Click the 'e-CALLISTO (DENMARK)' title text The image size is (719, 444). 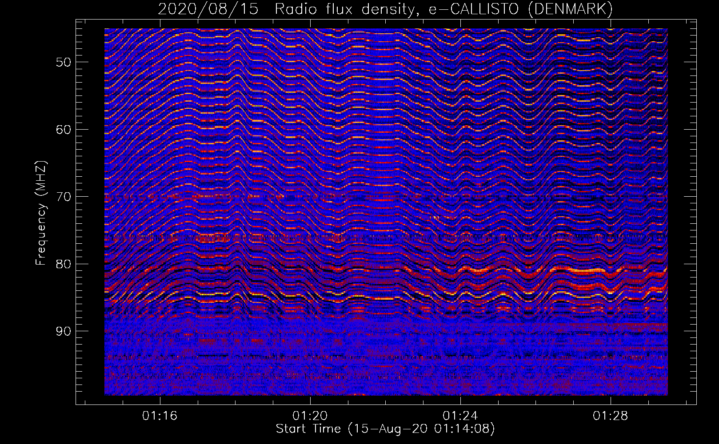[x=520, y=9]
